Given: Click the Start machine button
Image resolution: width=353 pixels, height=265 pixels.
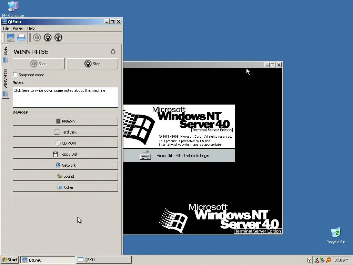Looking at the screenshot, I should 39,64.
